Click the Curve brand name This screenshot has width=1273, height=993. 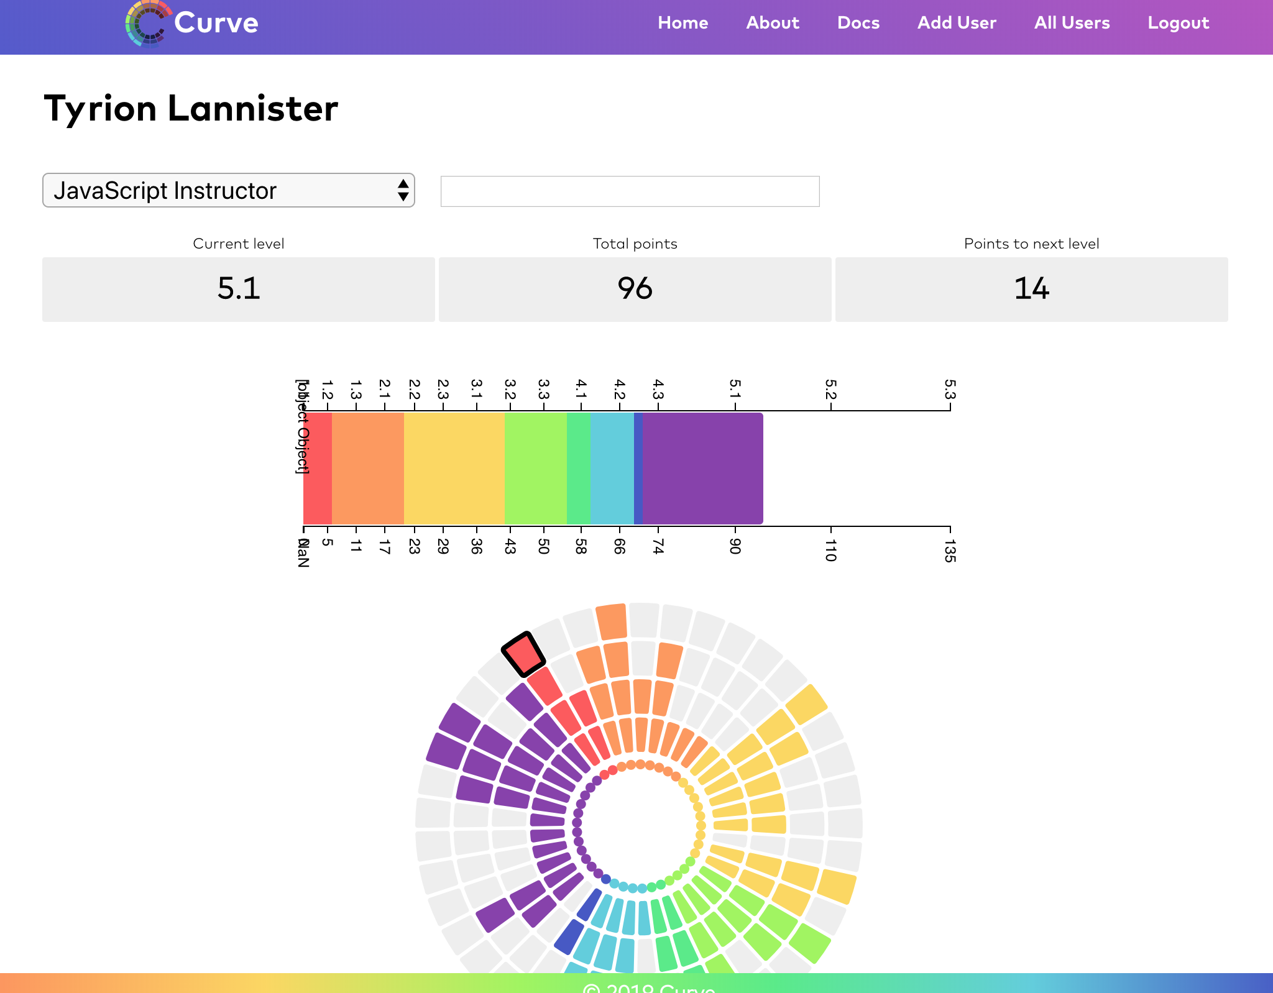tap(216, 23)
